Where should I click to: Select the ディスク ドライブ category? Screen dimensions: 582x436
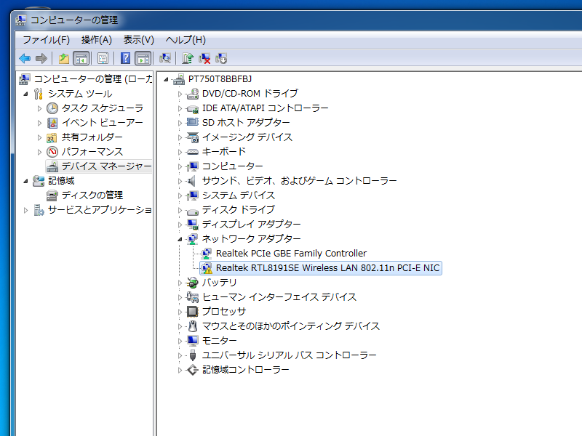(x=239, y=209)
